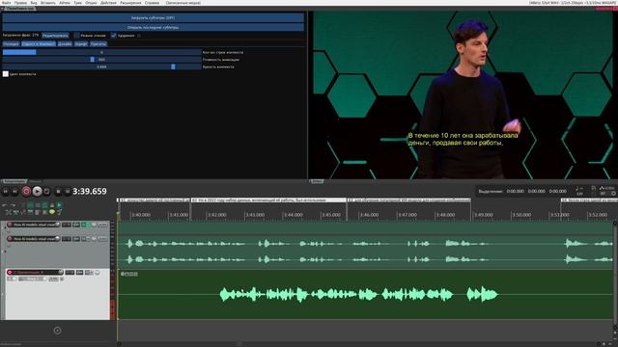
Task: Click the open last subtitles button
Action: coord(153,28)
